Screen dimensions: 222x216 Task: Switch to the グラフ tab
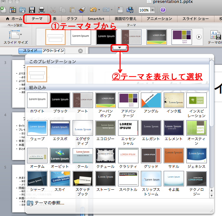click(x=72, y=19)
